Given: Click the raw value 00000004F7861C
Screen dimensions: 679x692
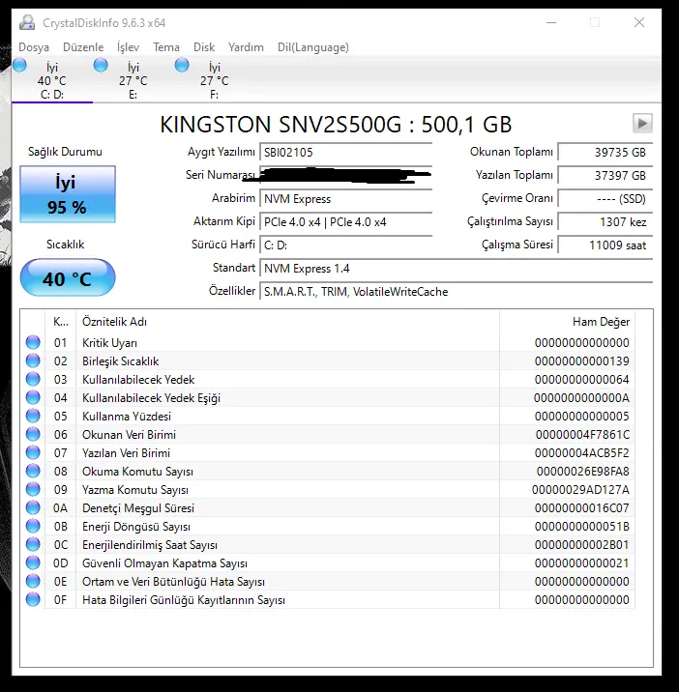Looking at the screenshot, I should [582, 434].
